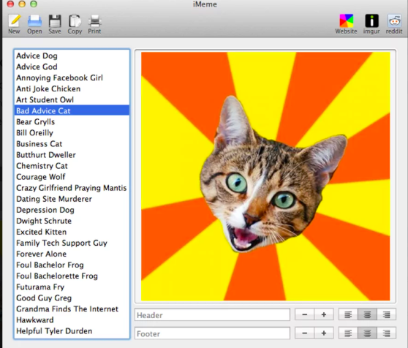The image size is (408, 348).
Task: Click into the Header text field
Action: 212,315
